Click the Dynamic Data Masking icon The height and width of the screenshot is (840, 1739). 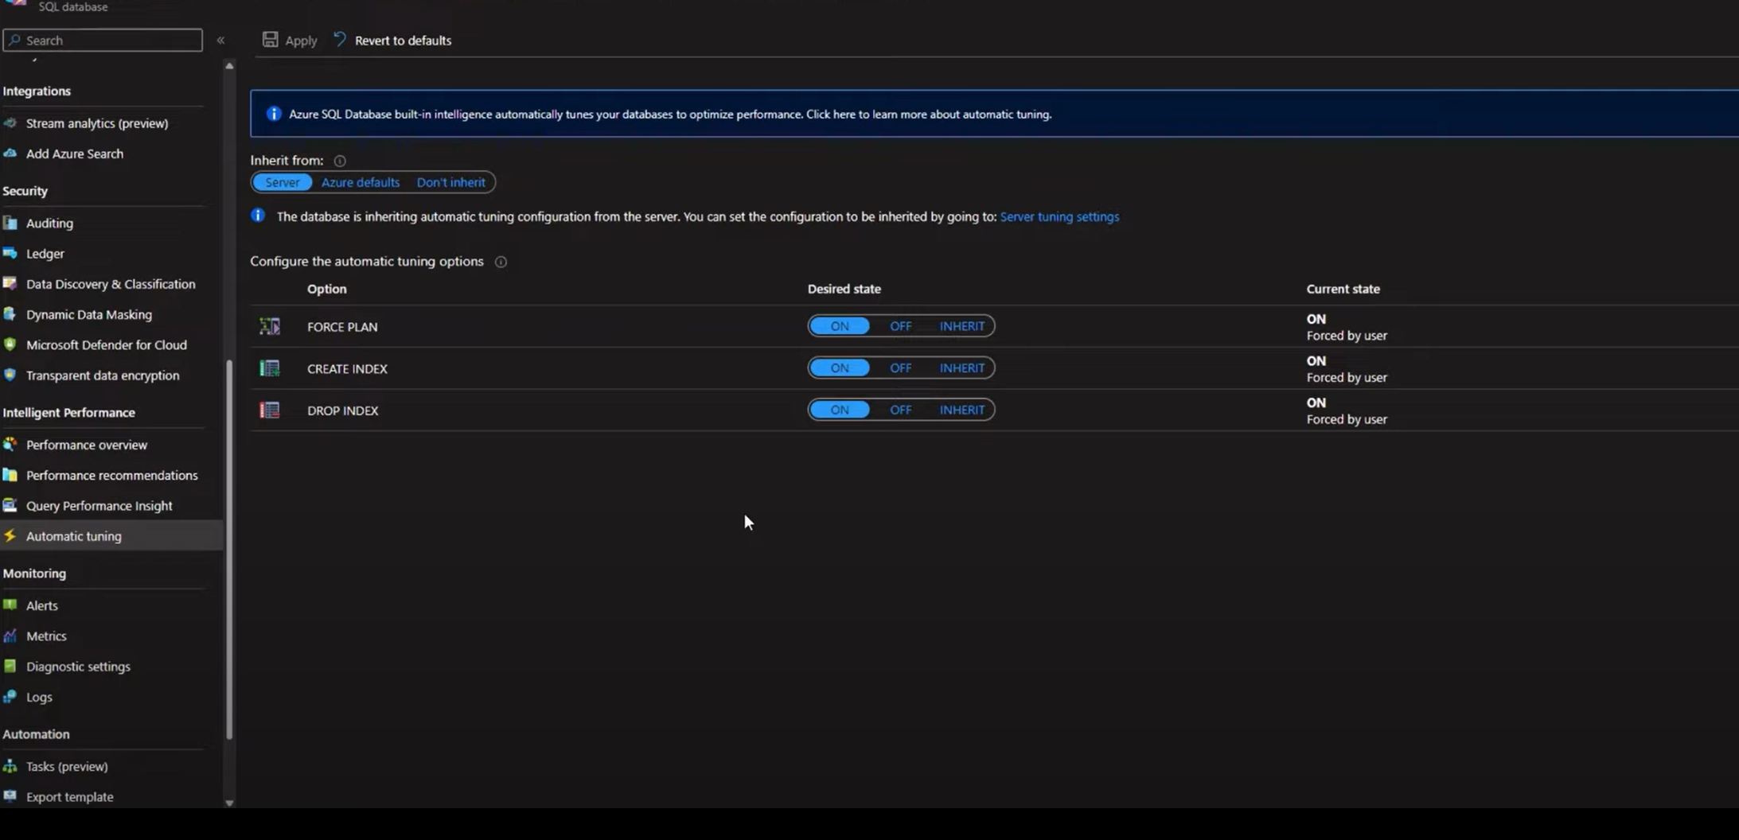point(10,314)
